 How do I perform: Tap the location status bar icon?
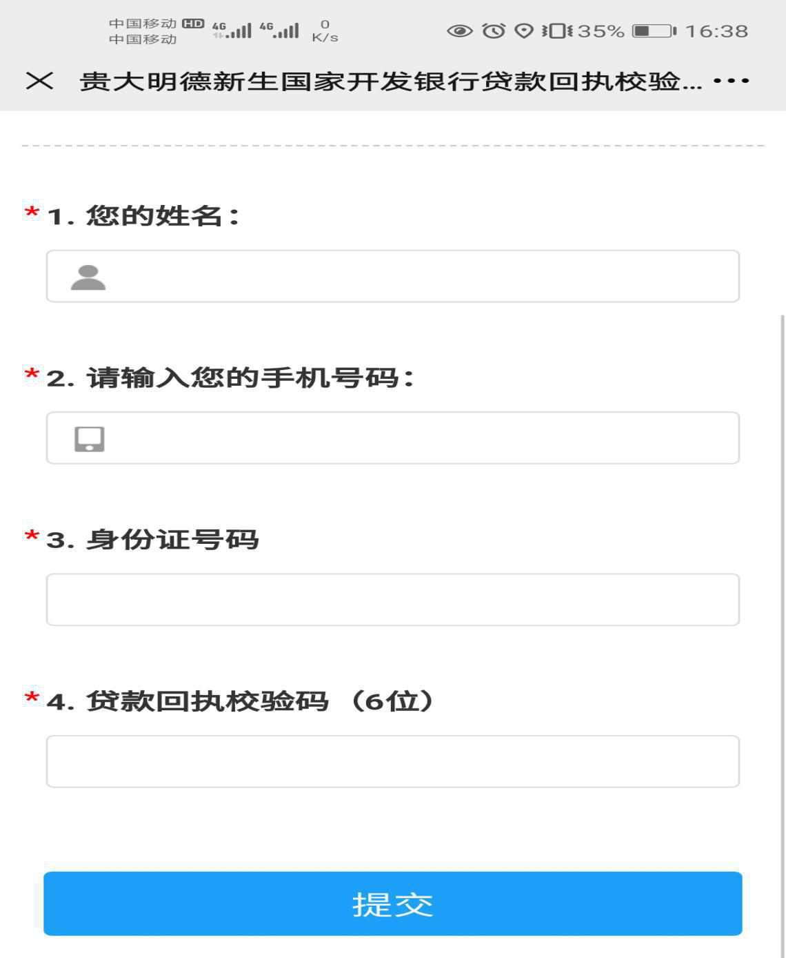tap(524, 31)
